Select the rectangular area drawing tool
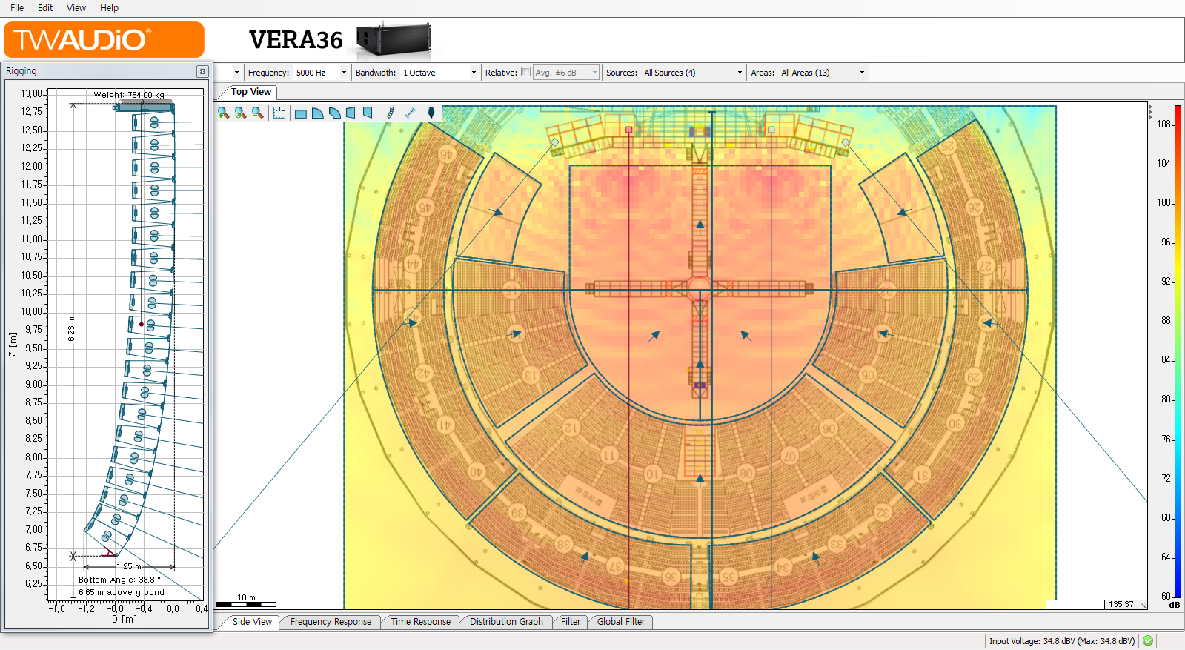 point(301,113)
